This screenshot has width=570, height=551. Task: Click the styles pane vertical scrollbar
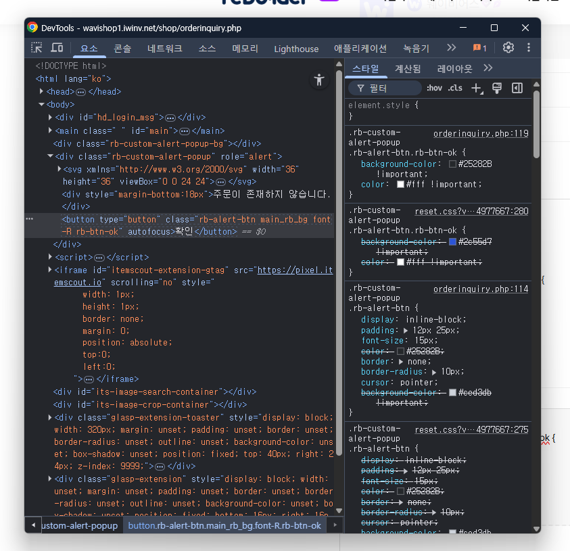click(536, 124)
